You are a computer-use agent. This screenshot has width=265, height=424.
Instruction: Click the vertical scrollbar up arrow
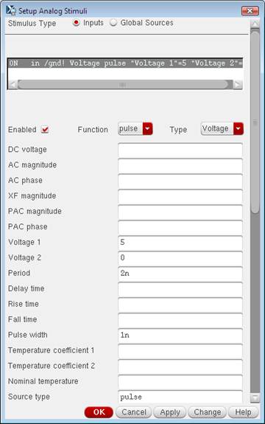[255, 24]
